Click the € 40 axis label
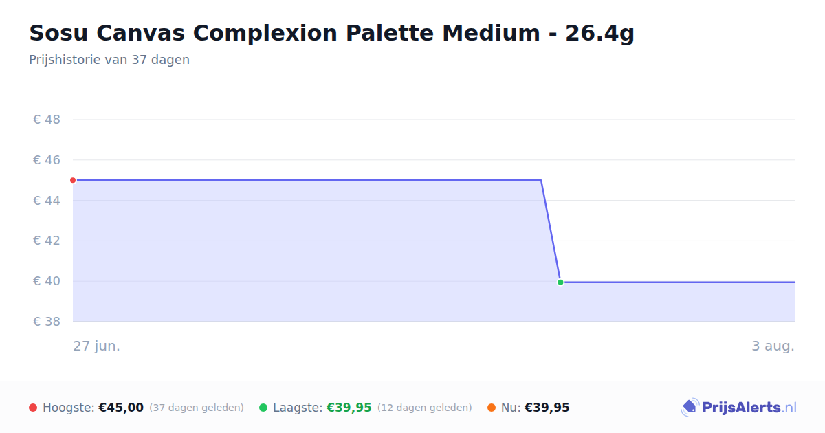 pos(47,281)
